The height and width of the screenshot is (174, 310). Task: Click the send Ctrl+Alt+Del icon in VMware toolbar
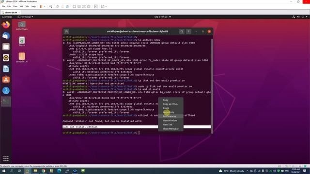pyautogui.click(x=51, y=6)
